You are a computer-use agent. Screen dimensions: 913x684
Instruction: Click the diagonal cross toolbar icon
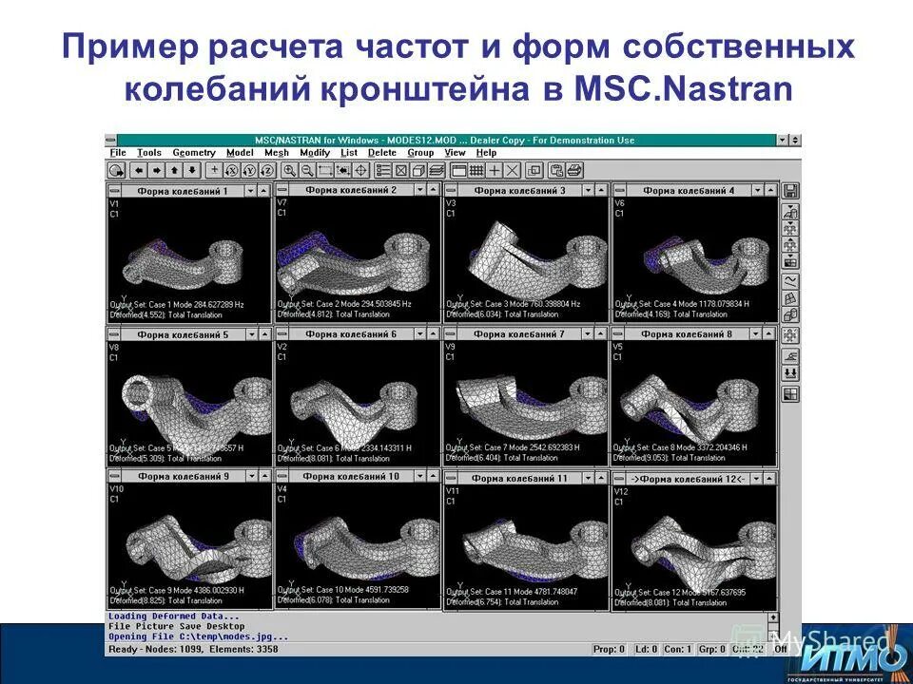pyautogui.click(x=512, y=170)
